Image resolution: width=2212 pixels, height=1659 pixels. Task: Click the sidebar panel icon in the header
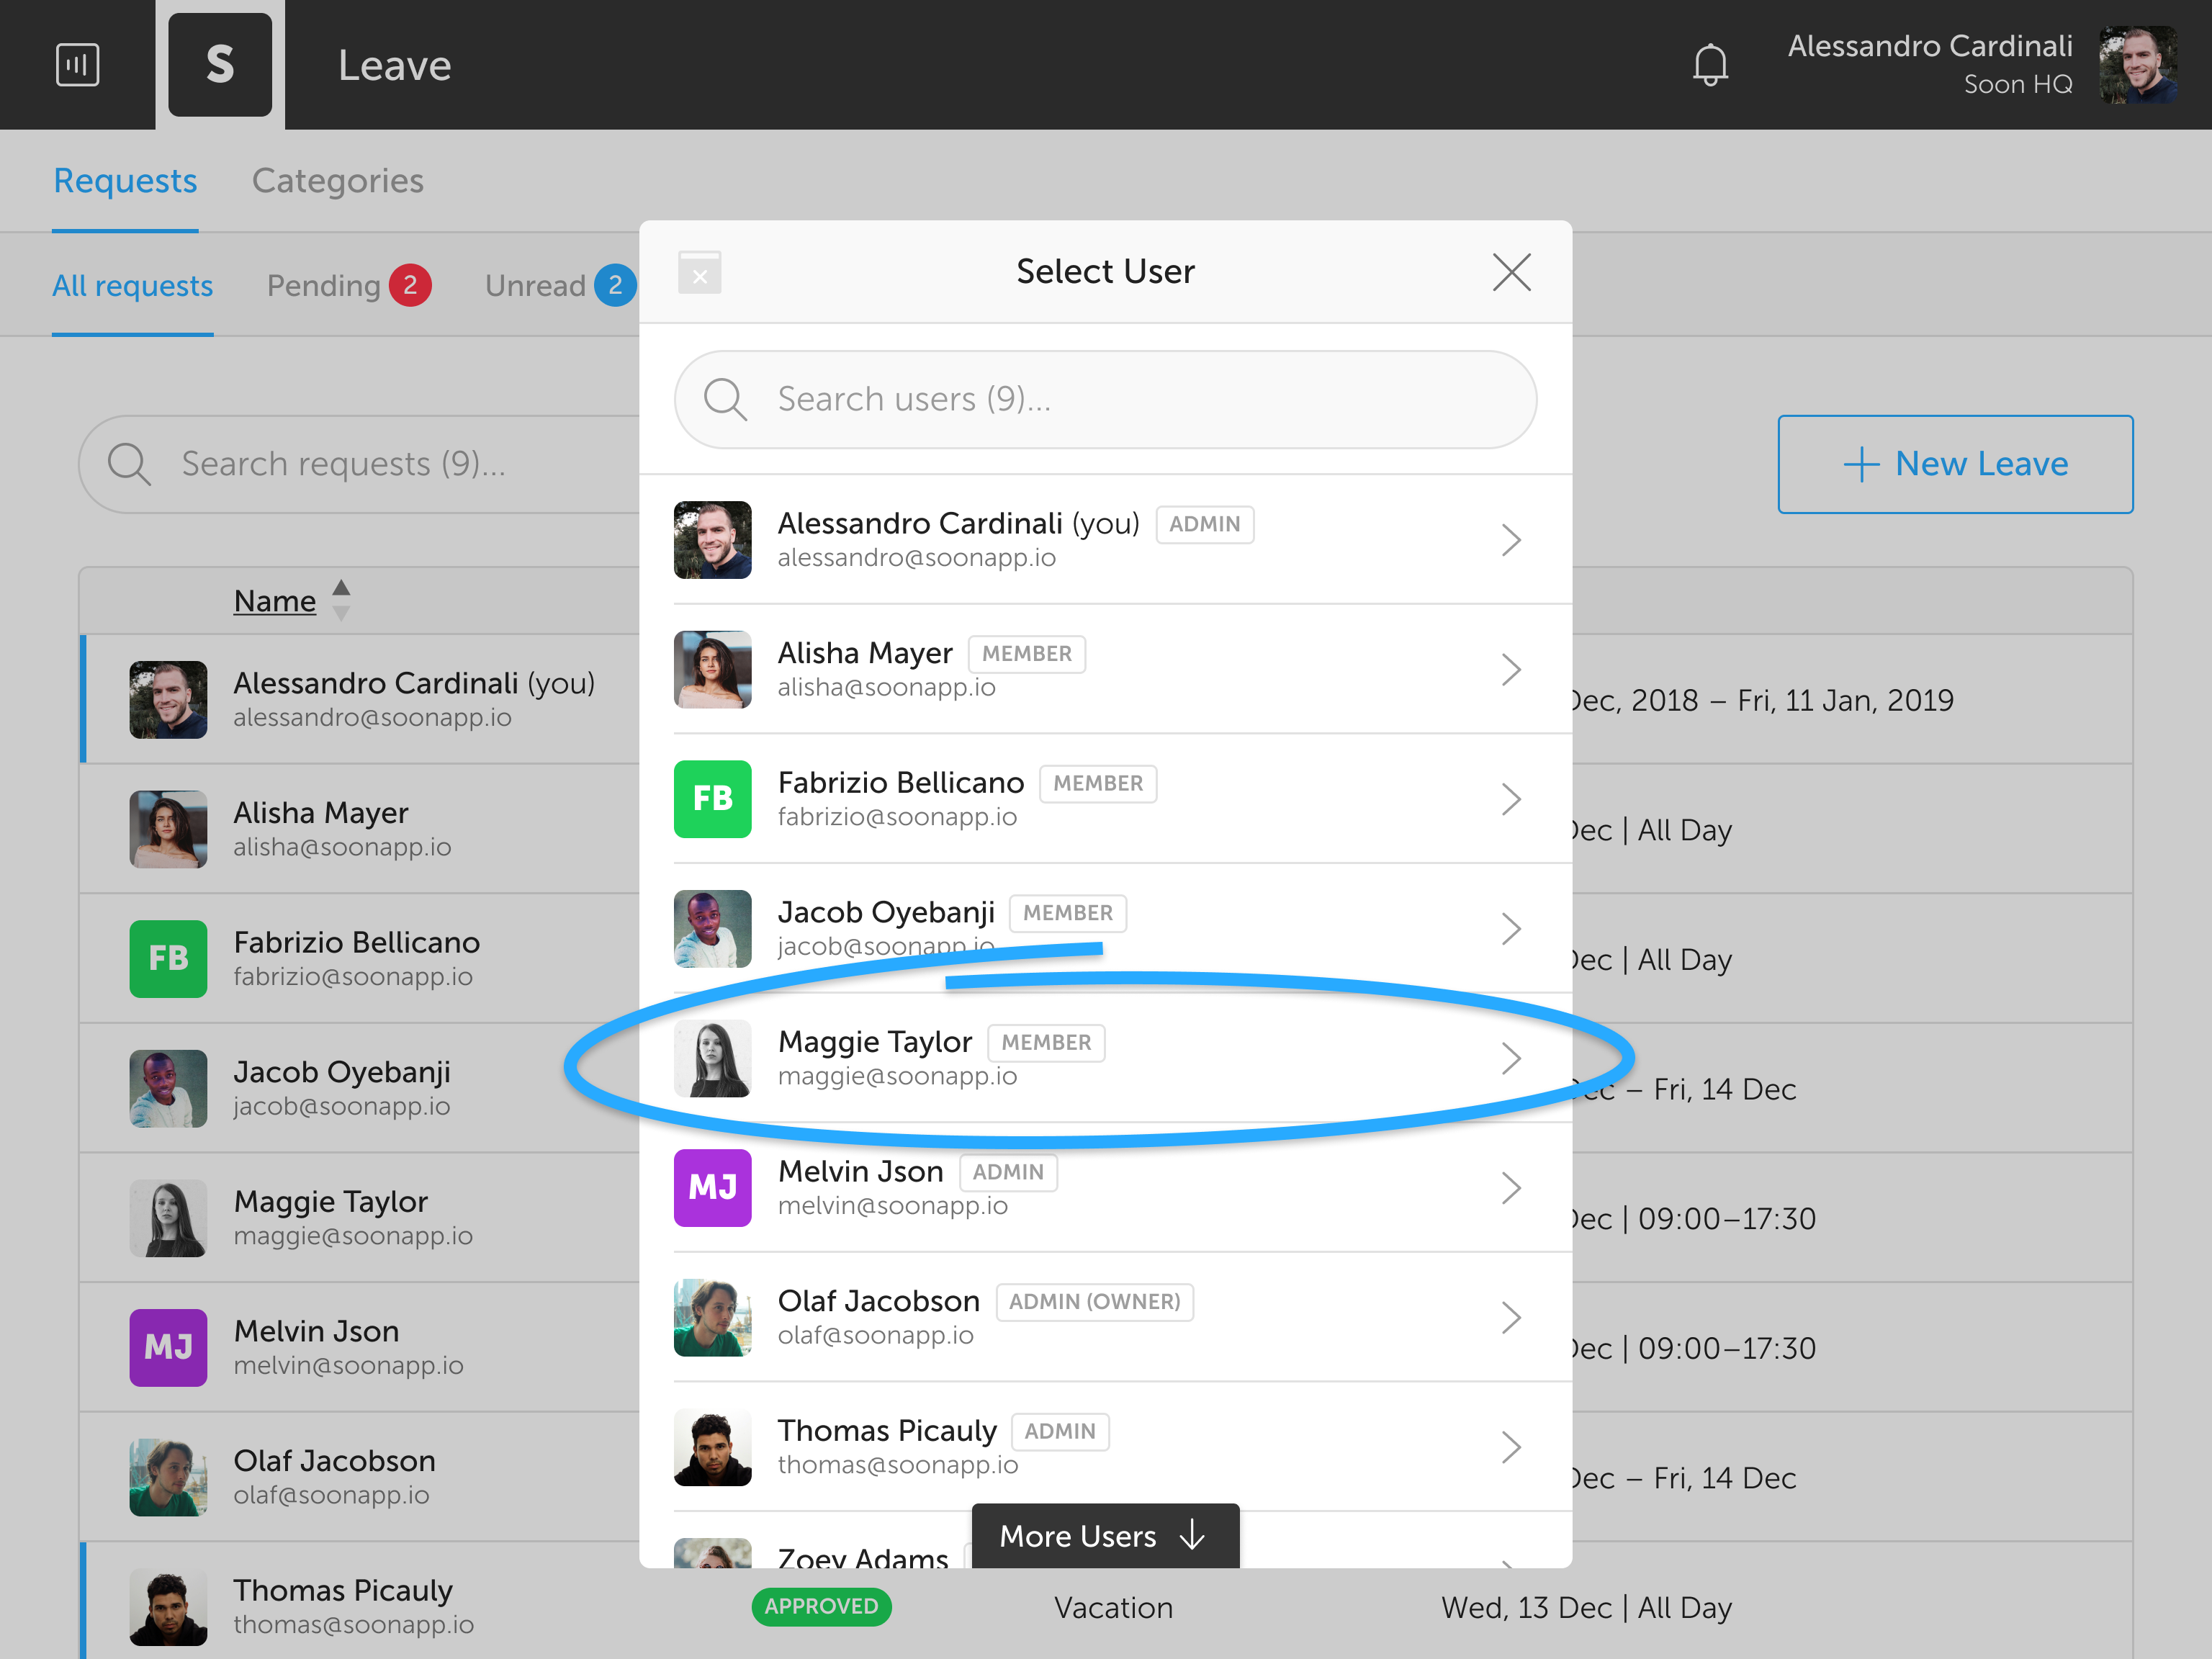click(x=77, y=66)
